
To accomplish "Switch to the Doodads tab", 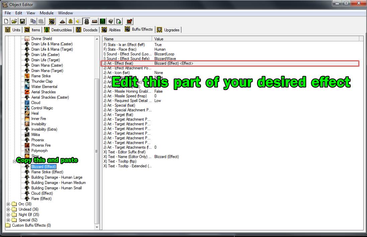I will 87,30.
